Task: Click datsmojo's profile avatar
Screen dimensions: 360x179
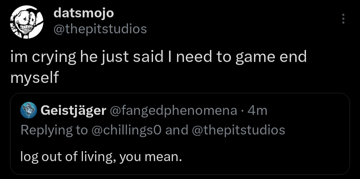Action: (x=25, y=22)
